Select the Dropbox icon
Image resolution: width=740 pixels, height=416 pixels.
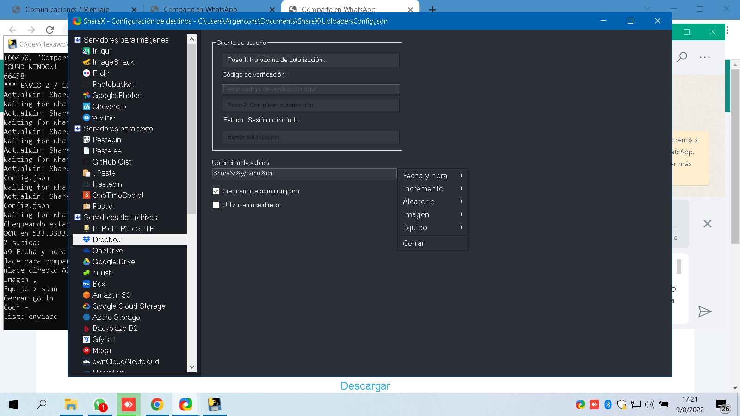(86, 239)
